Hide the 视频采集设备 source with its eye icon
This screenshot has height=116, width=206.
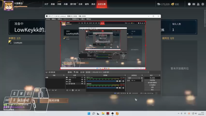82,78
